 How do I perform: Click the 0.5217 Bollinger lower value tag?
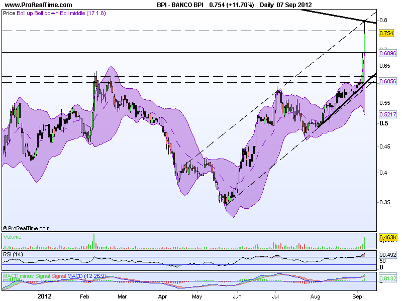(388, 114)
